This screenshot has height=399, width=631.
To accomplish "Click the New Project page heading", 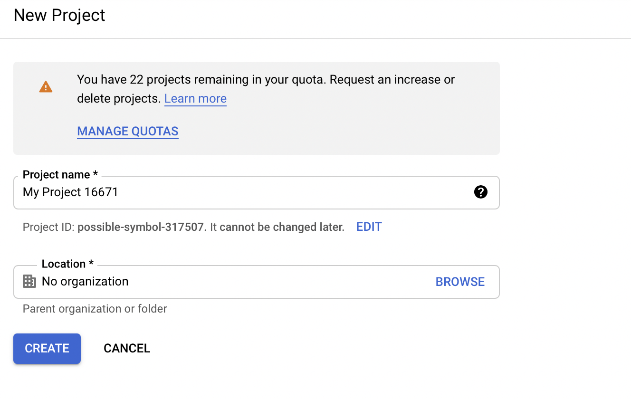I will point(59,15).
